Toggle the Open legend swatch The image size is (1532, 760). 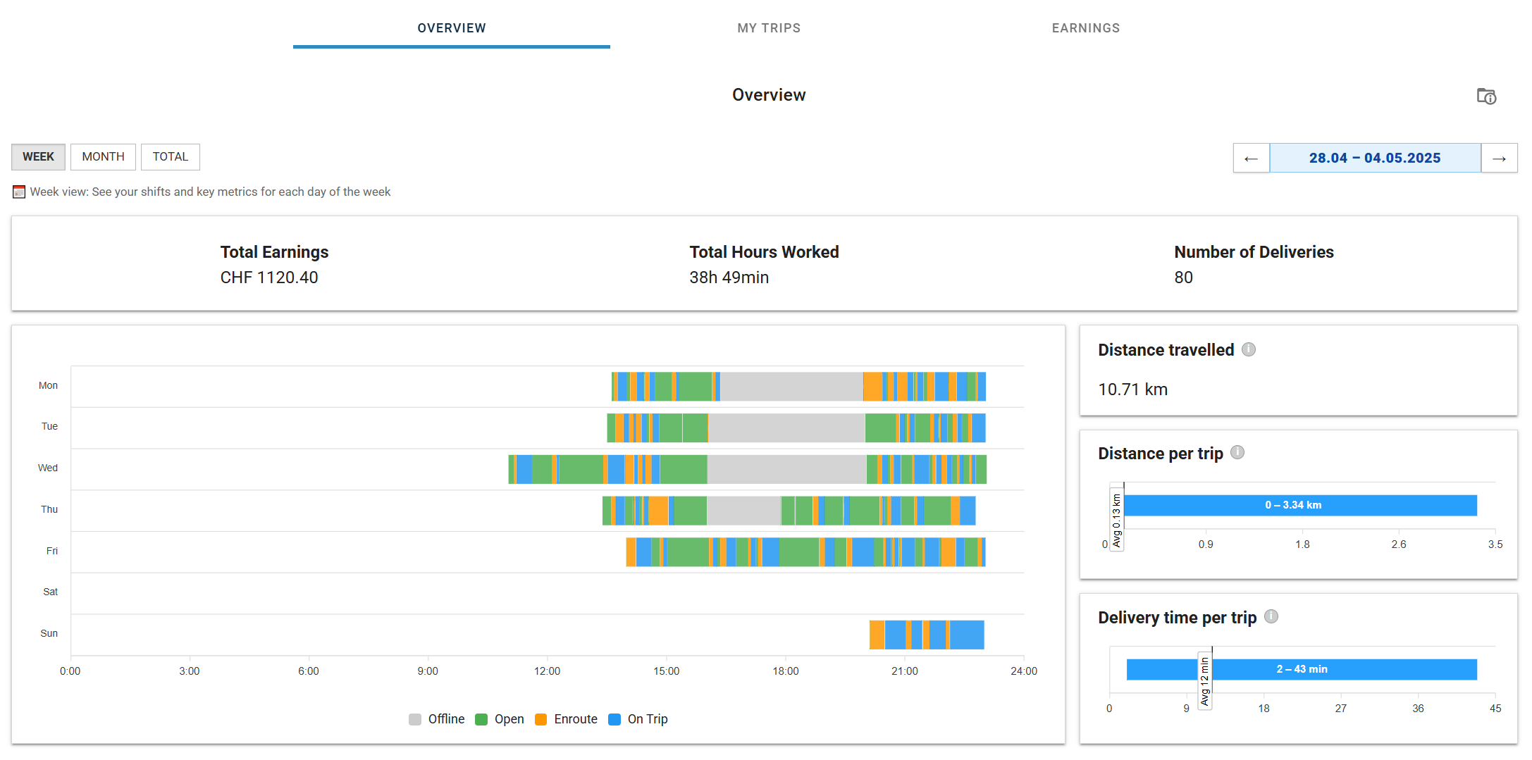[481, 719]
